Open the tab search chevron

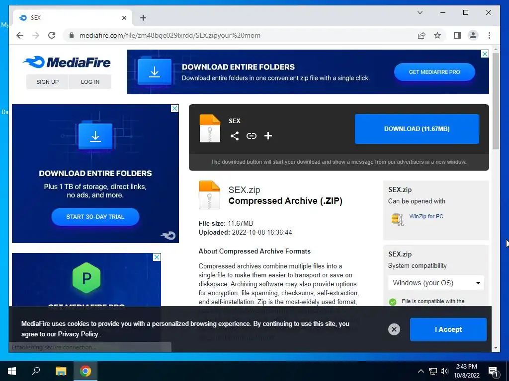pos(420,12)
